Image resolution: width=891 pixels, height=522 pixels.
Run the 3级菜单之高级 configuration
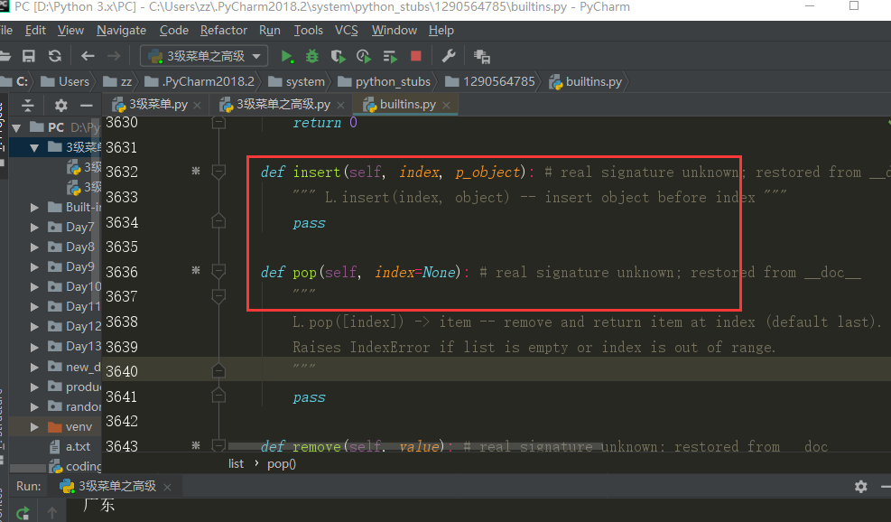tap(286, 55)
